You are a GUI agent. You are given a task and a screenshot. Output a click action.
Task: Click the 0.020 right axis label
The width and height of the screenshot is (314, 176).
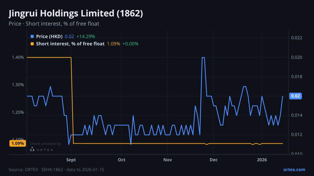297,57
